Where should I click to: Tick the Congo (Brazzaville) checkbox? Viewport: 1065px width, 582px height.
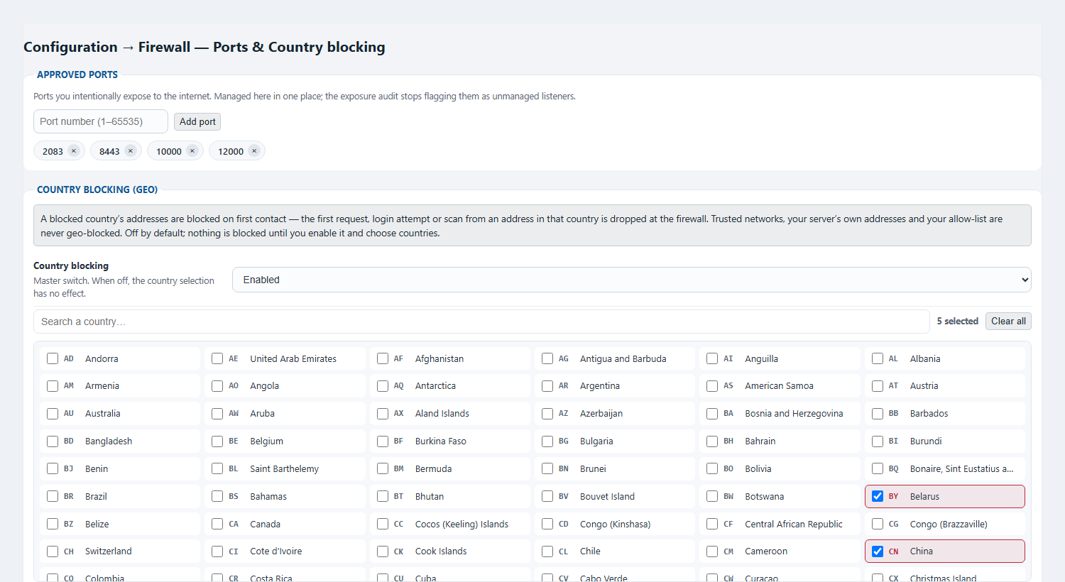pyautogui.click(x=878, y=524)
